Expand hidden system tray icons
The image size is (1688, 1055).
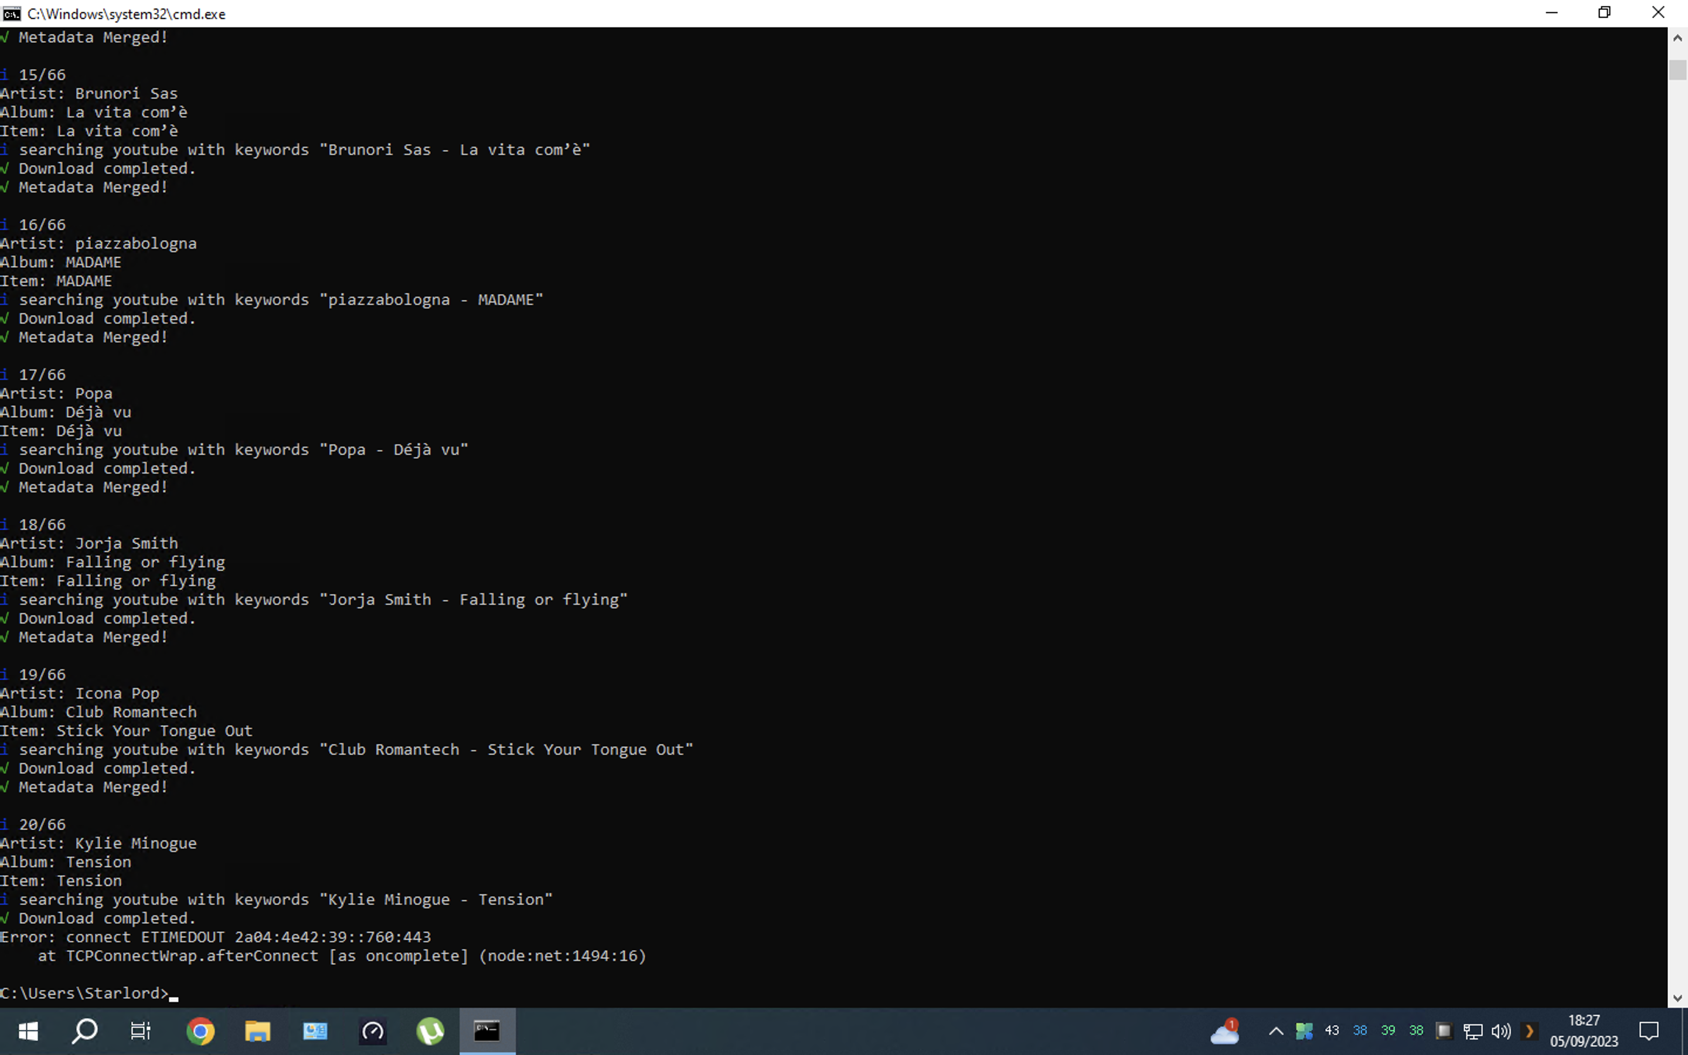pos(1276,1032)
